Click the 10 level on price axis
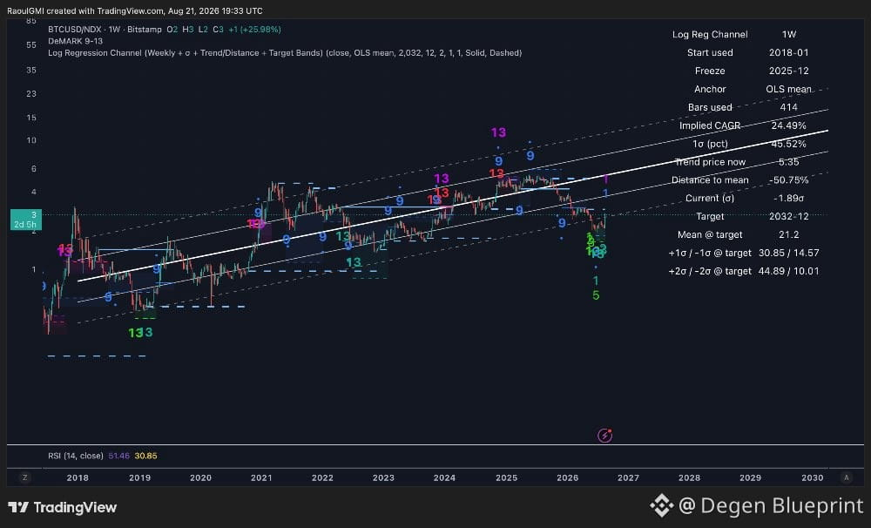This screenshot has width=871, height=528. pyautogui.click(x=31, y=140)
